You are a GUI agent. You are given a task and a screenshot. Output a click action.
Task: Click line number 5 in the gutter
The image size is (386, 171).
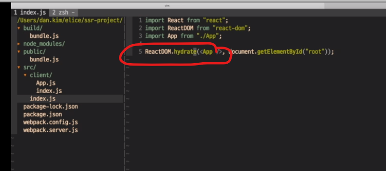coord(140,52)
